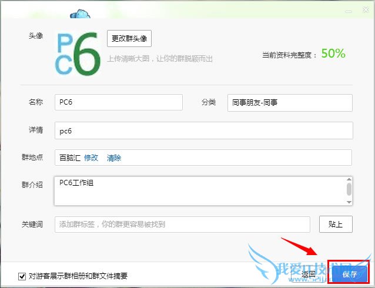375x288 pixels.
Task: Click scroll down arrow in 群介绍 box
Action: click(349, 202)
